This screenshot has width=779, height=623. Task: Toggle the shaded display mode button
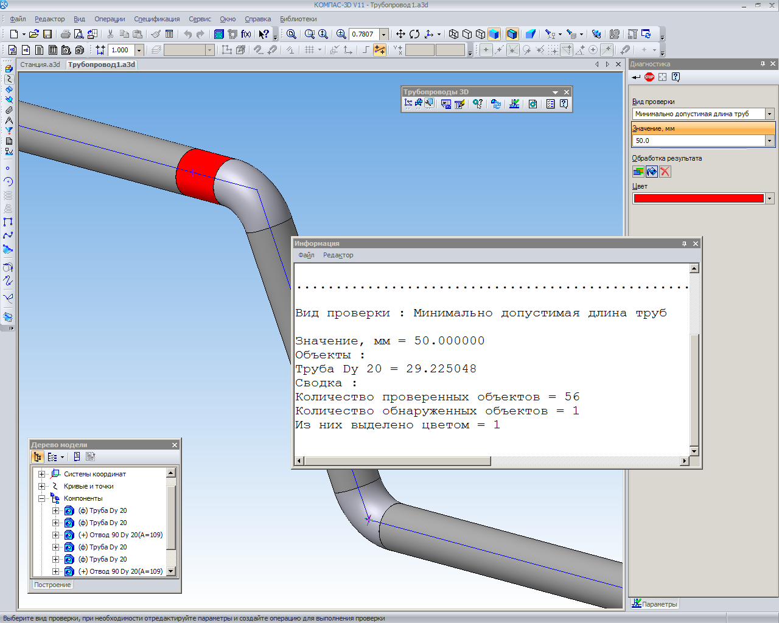coord(494,34)
